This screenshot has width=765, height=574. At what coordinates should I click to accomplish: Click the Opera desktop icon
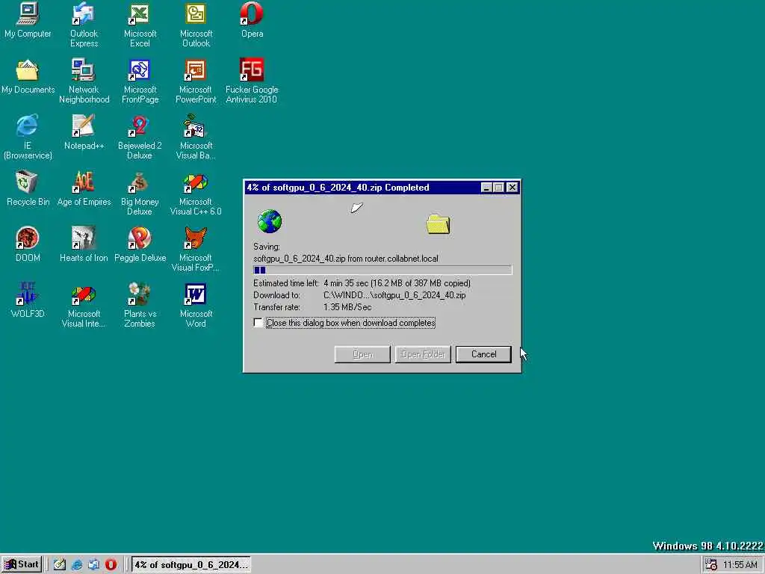[253, 20]
